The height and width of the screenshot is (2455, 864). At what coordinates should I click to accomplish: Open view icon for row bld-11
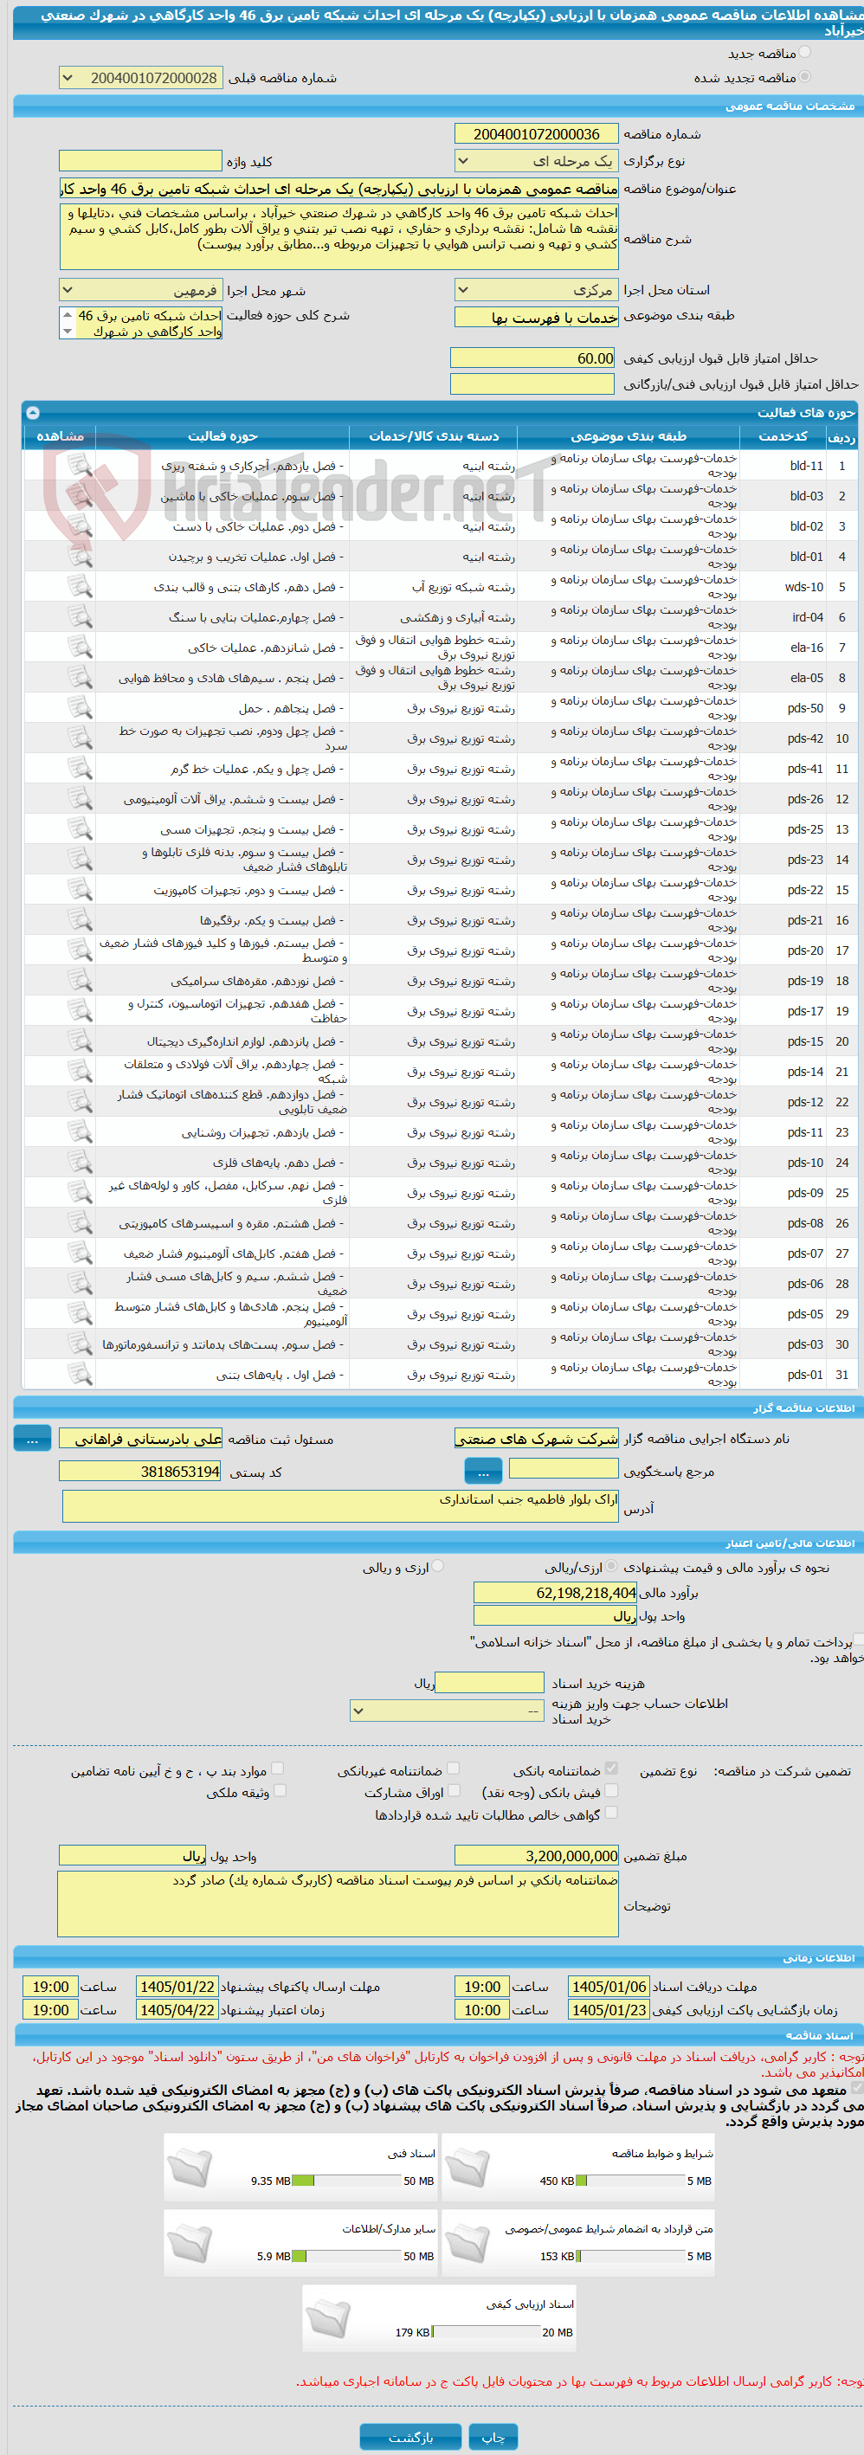click(80, 465)
